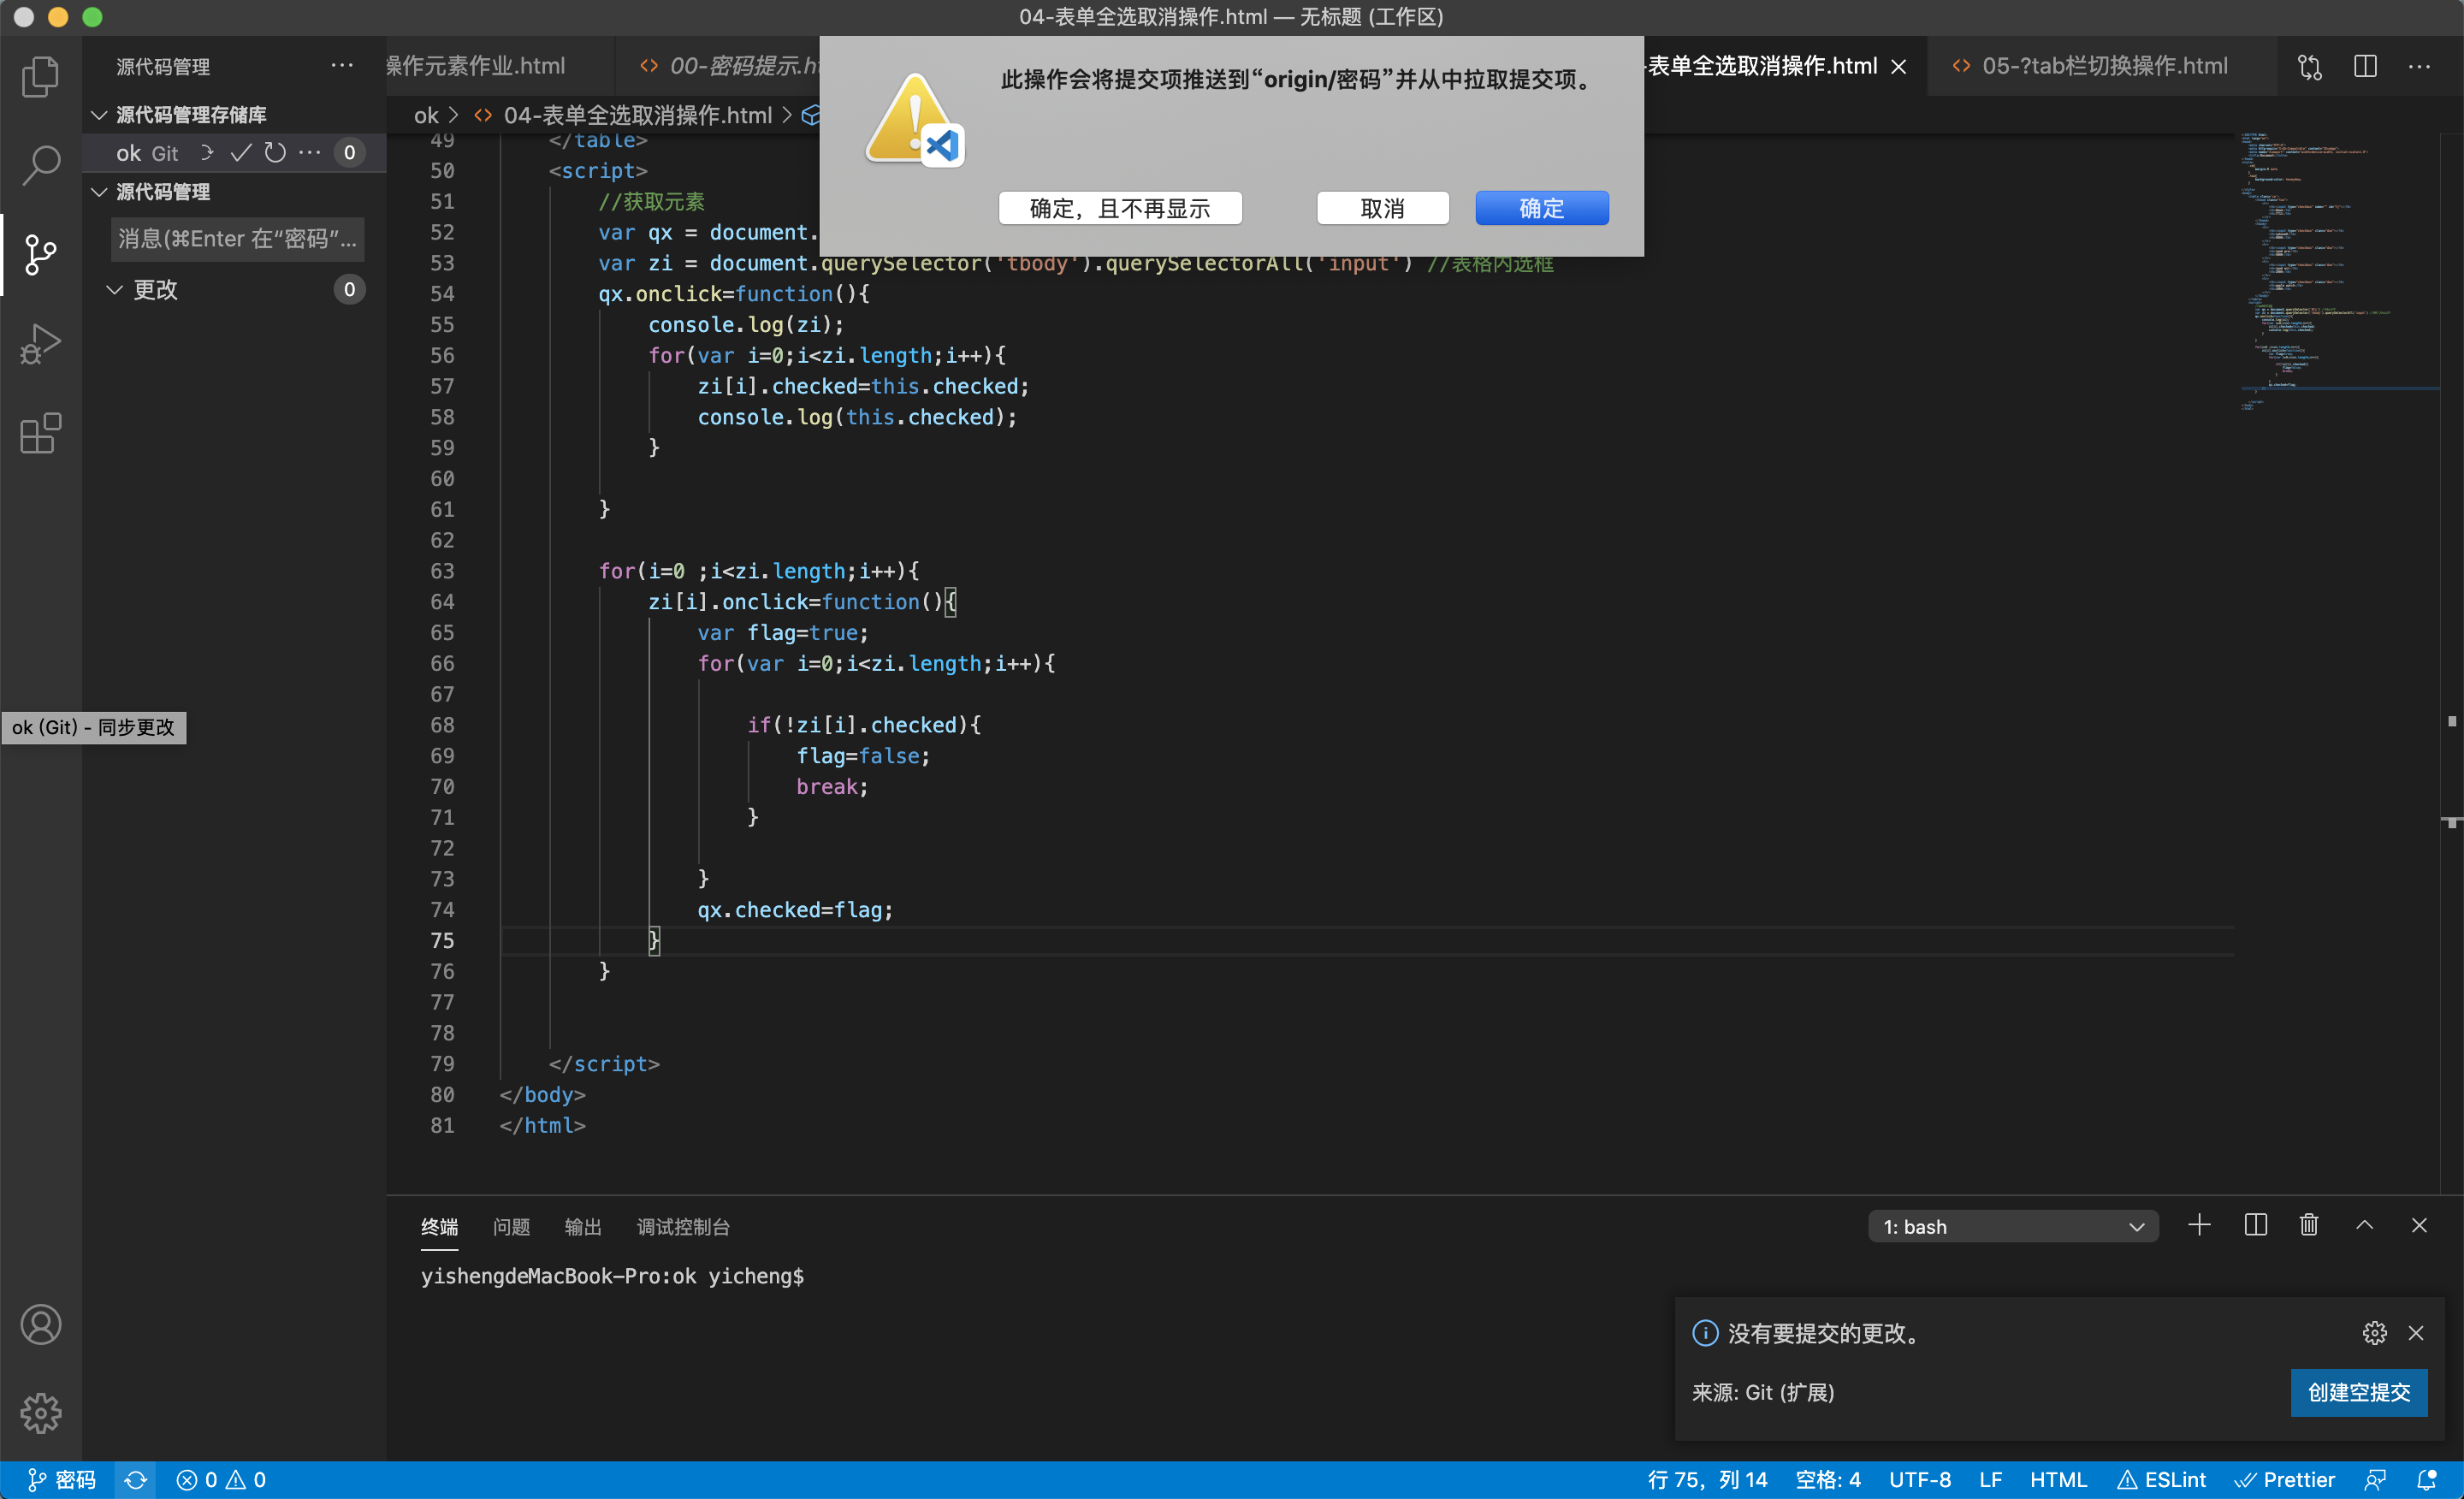The image size is (2464, 1499).
Task: Open the Extensions view
Action: click(x=40, y=433)
